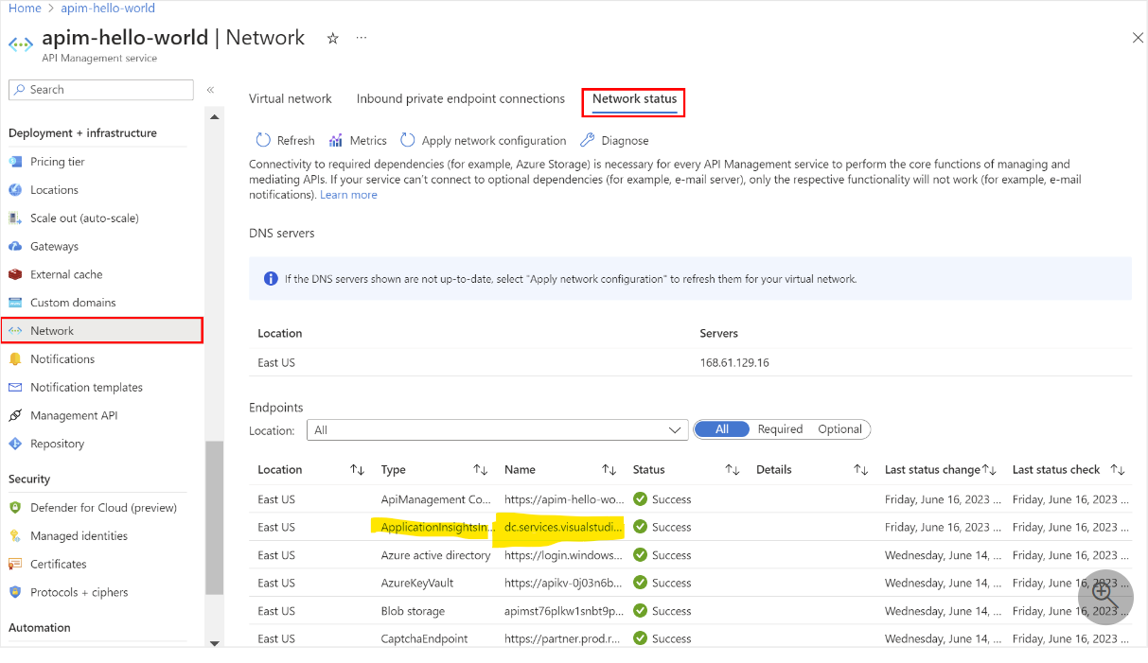Click the sidebar Search field
This screenshot has height=663, width=1148.
coord(101,90)
